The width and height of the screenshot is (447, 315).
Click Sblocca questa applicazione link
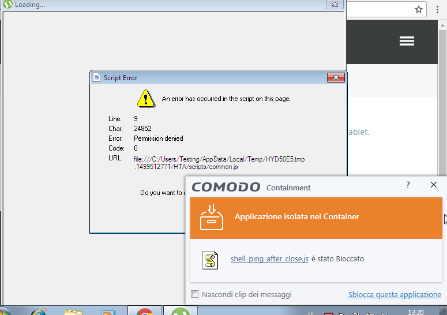[x=395, y=294]
